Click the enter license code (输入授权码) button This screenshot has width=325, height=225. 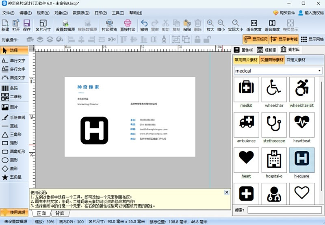311,13
